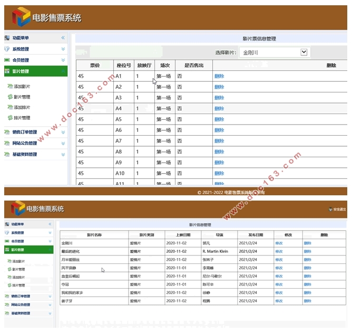This screenshot has width=352, height=332.
Task: Click 添加影片 icon in top sidebar
Action: [x=10, y=86]
